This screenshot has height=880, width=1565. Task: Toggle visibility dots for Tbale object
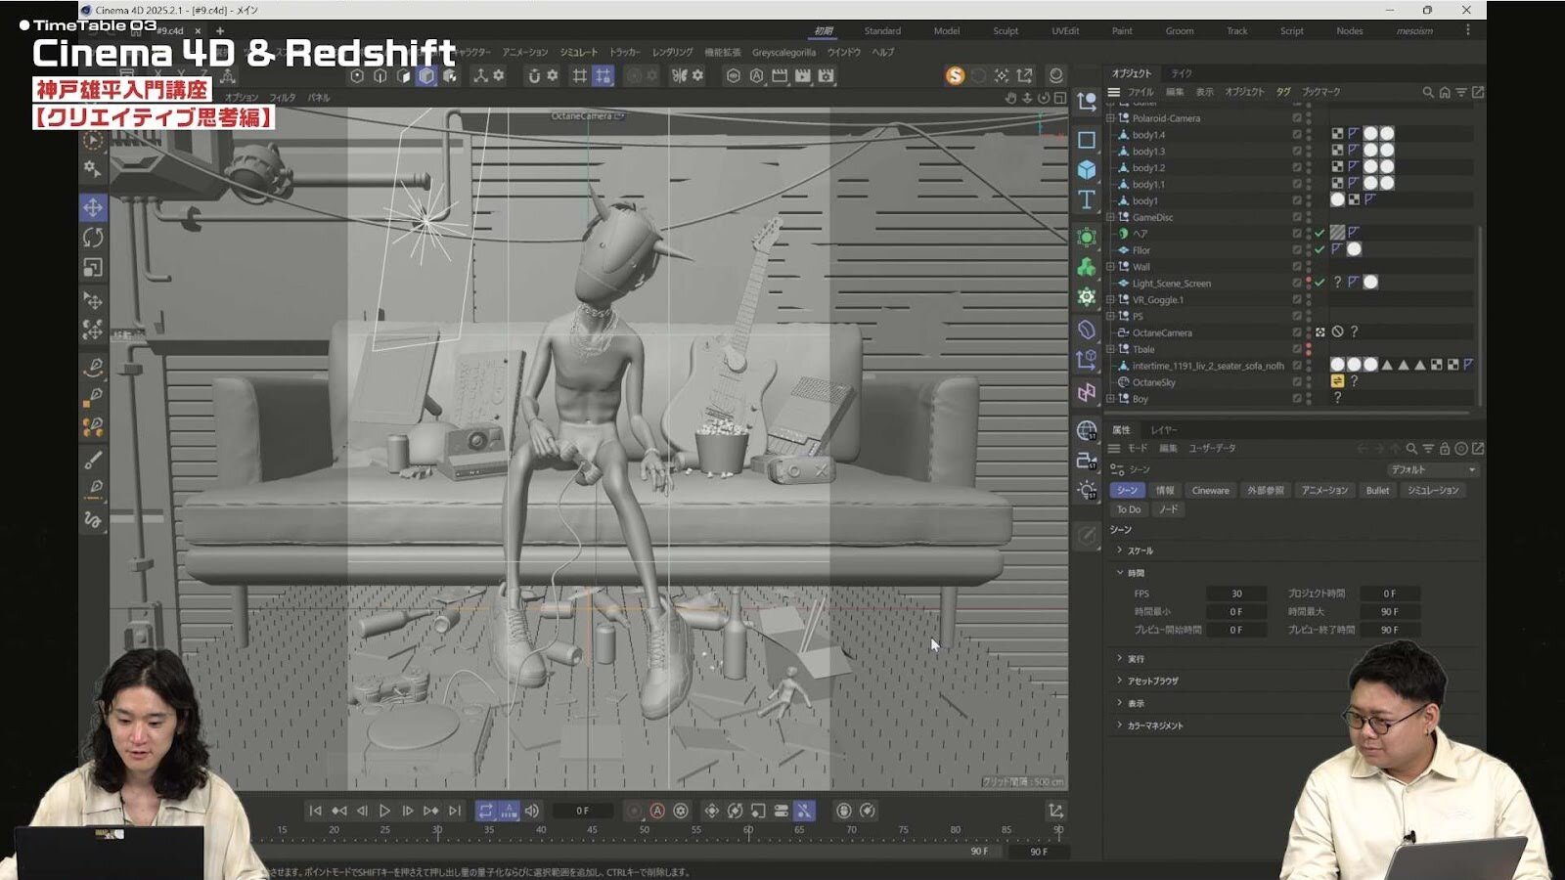(1309, 349)
